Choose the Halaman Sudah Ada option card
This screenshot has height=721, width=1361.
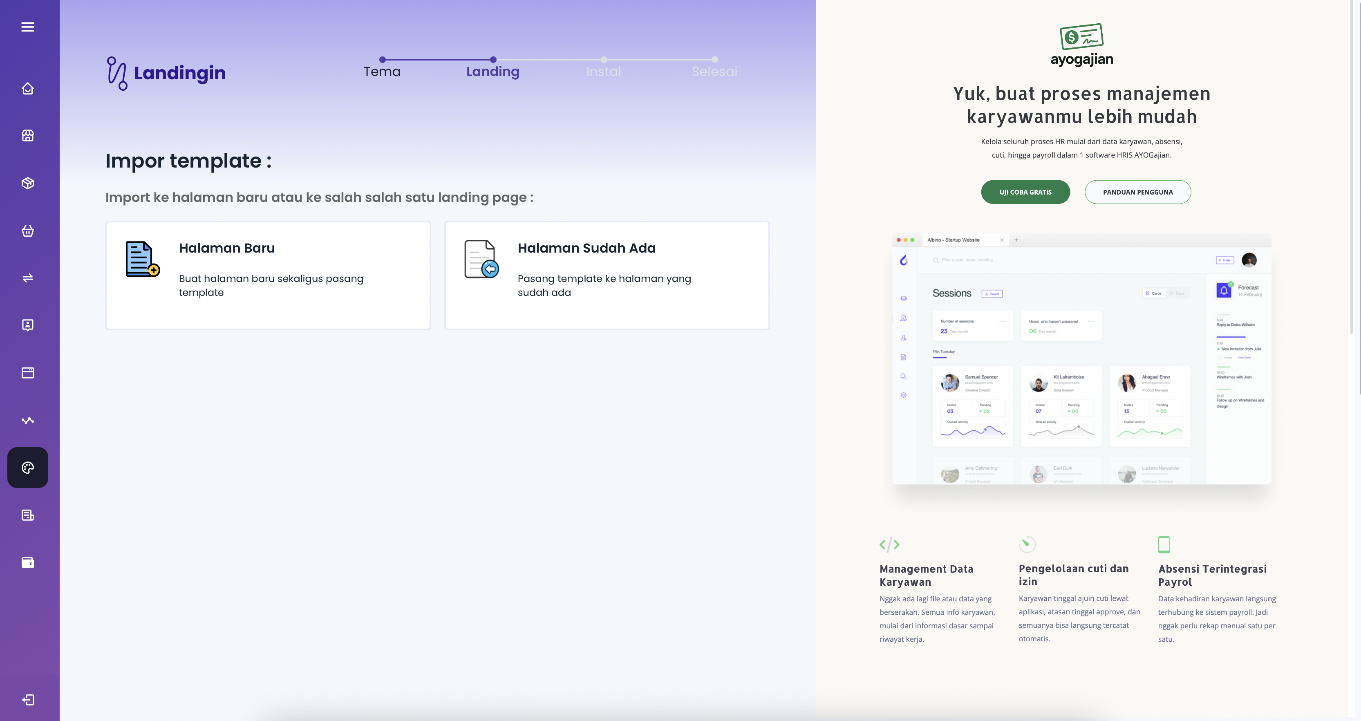(607, 275)
